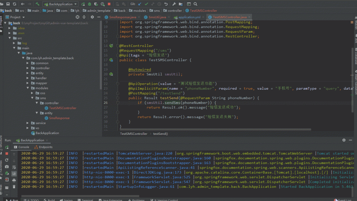Switch to the application.yml tab

click(189, 17)
